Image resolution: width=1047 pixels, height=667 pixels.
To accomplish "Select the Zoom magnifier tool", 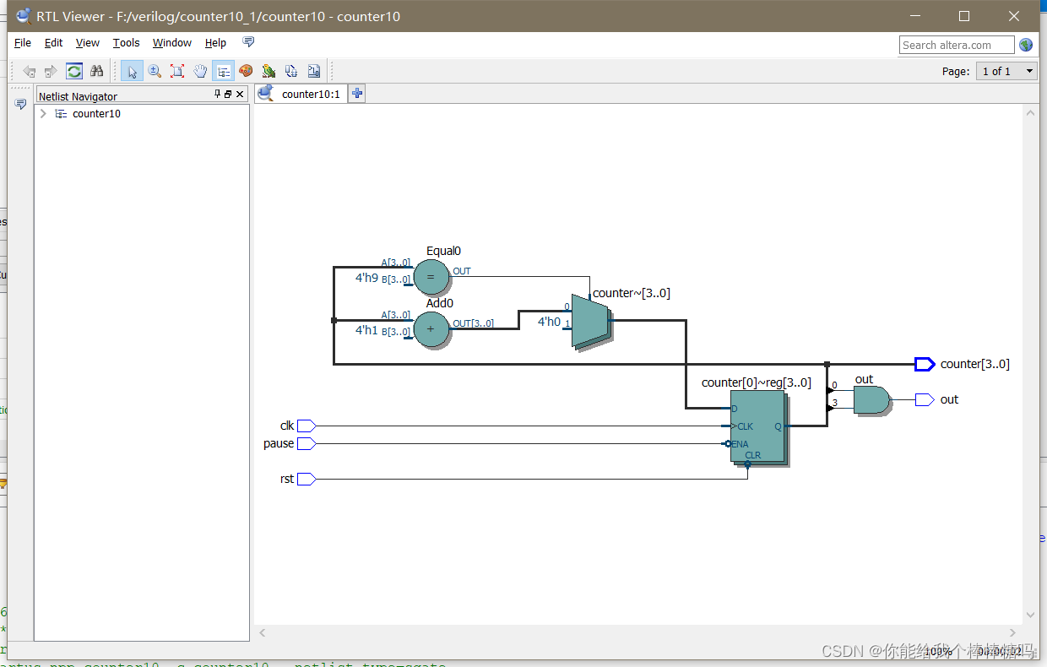I will (x=155, y=71).
